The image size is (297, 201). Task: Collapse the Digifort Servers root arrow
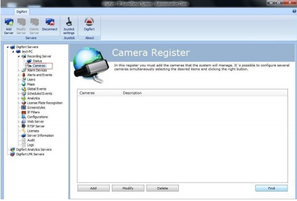8,47
